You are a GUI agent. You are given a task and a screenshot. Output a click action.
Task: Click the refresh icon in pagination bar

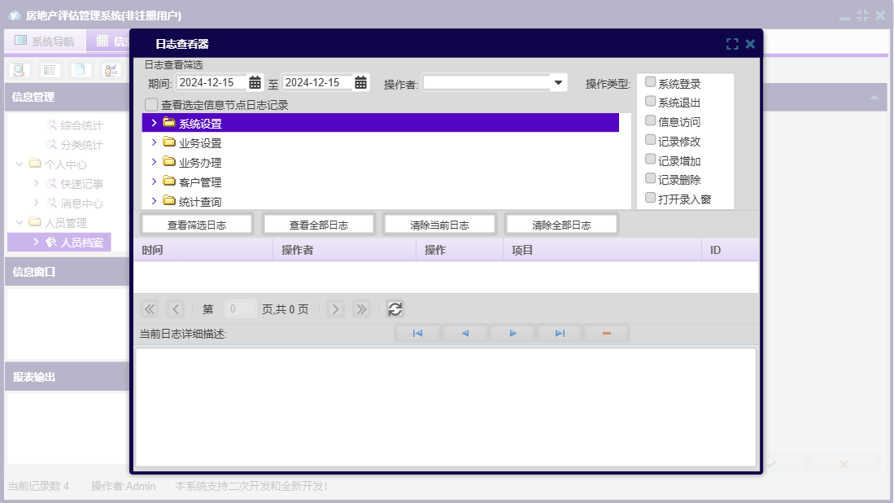395,309
